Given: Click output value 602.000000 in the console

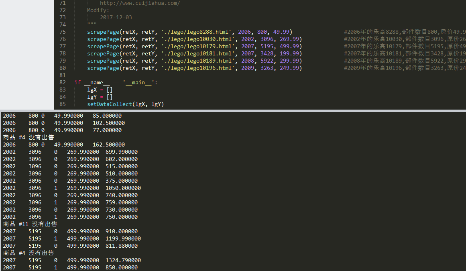Looking at the screenshot, I should pos(122,159).
